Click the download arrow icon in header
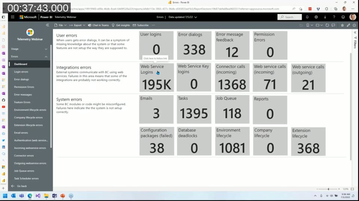This screenshot has height=201, width=359. tap(325, 17)
